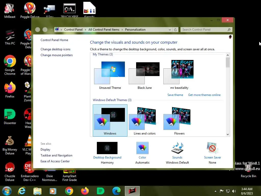
Task: Click Change desktop icons link
Action: [x=55, y=49]
